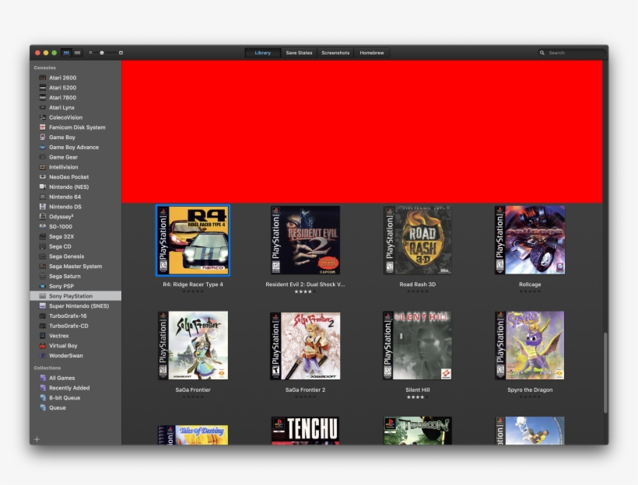Select the Nintendo (NES) icon
The height and width of the screenshot is (485, 638).
pyautogui.click(x=42, y=187)
